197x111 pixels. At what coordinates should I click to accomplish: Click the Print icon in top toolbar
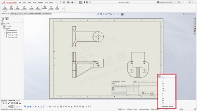pyautogui.click(x=72, y=2)
